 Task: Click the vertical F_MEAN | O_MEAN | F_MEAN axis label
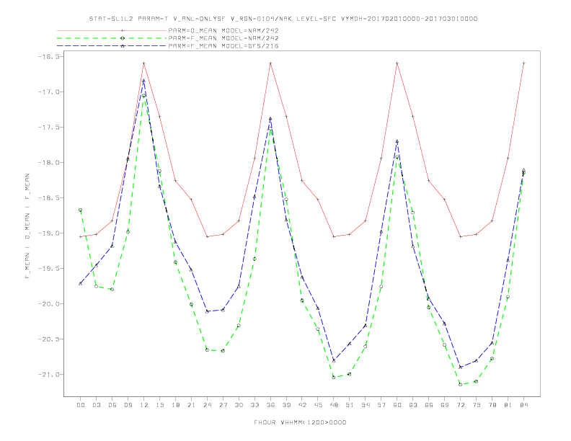coord(27,226)
